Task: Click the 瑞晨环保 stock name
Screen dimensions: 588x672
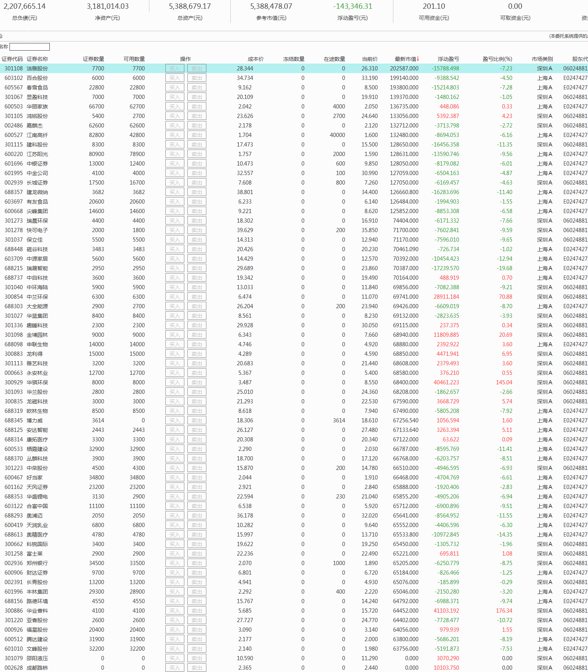Action: click(37, 221)
